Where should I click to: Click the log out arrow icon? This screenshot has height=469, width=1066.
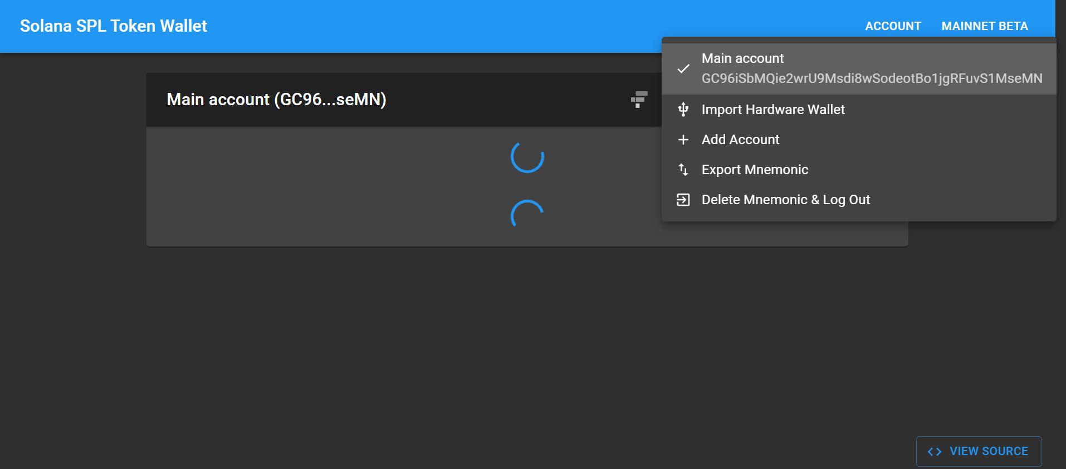coord(683,200)
